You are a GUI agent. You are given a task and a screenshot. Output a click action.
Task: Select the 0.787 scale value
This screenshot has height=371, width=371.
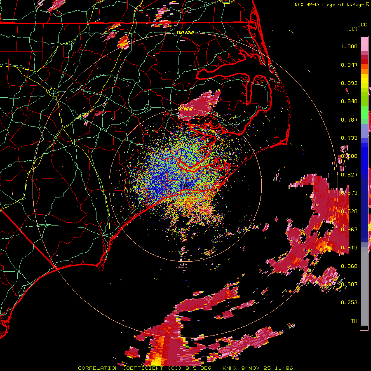pos(349,120)
